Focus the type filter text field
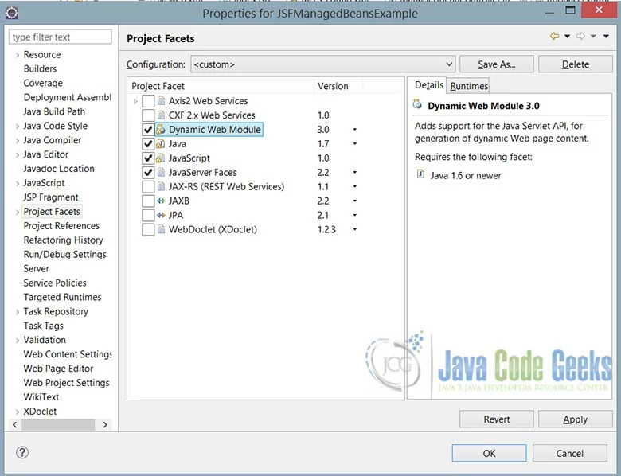 coord(61,37)
